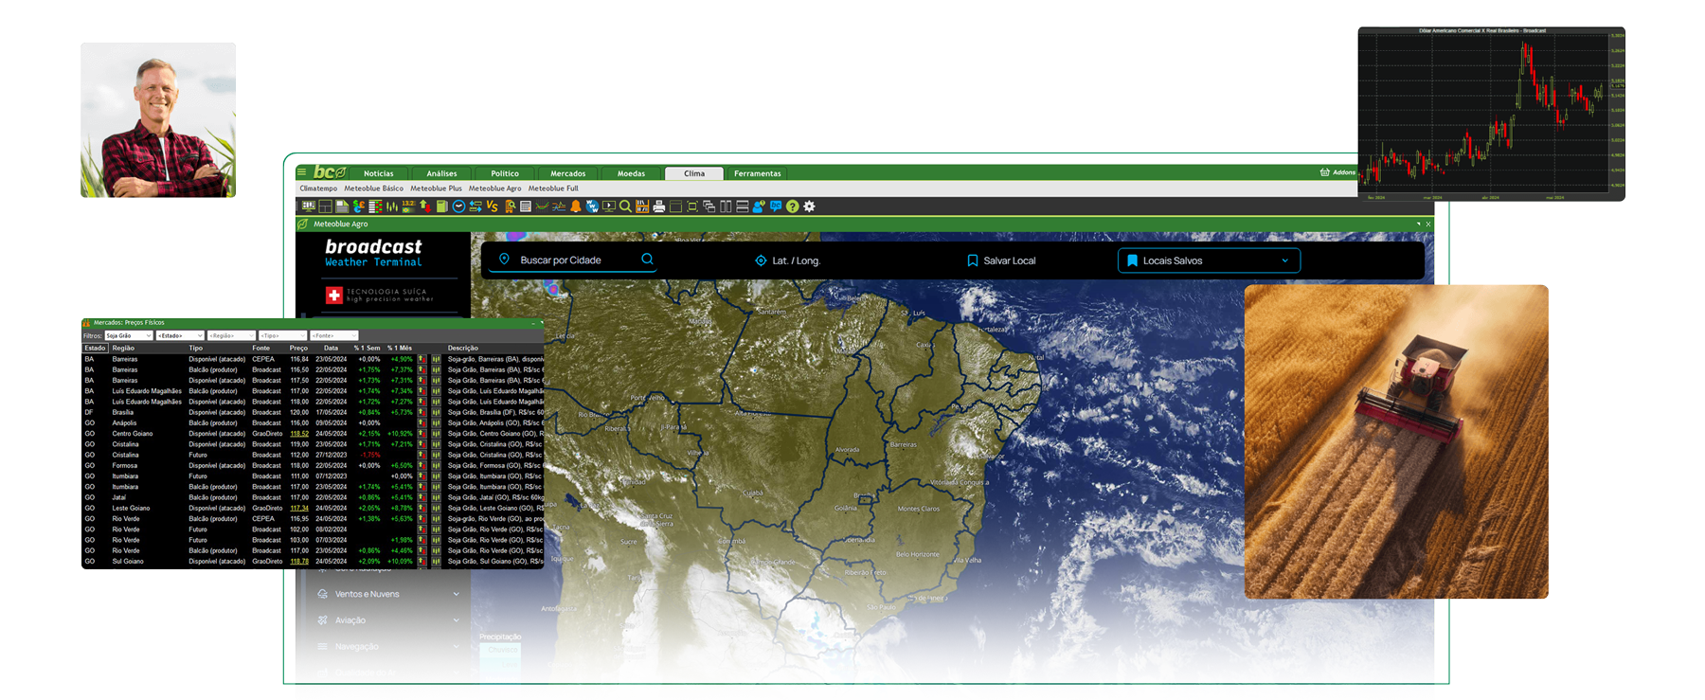The image size is (1705, 700).
Task: Click the blue clock toolbar icon
Action: coord(458,206)
